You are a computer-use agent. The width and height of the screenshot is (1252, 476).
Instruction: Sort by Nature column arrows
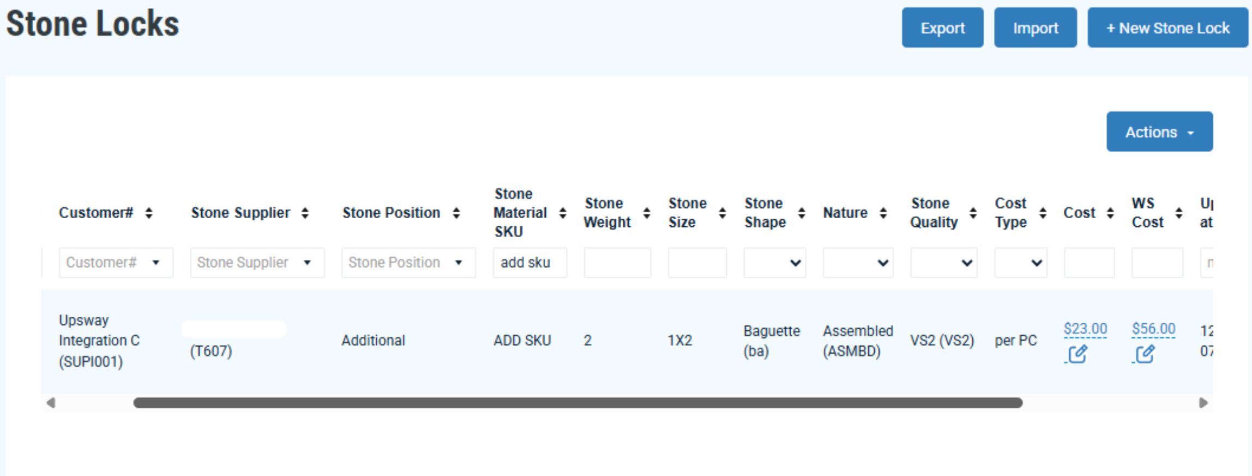tap(883, 213)
